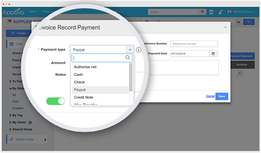Select the Lists sidebar section
The height and width of the screenshot is (153, 261).
tap(19, 44)
